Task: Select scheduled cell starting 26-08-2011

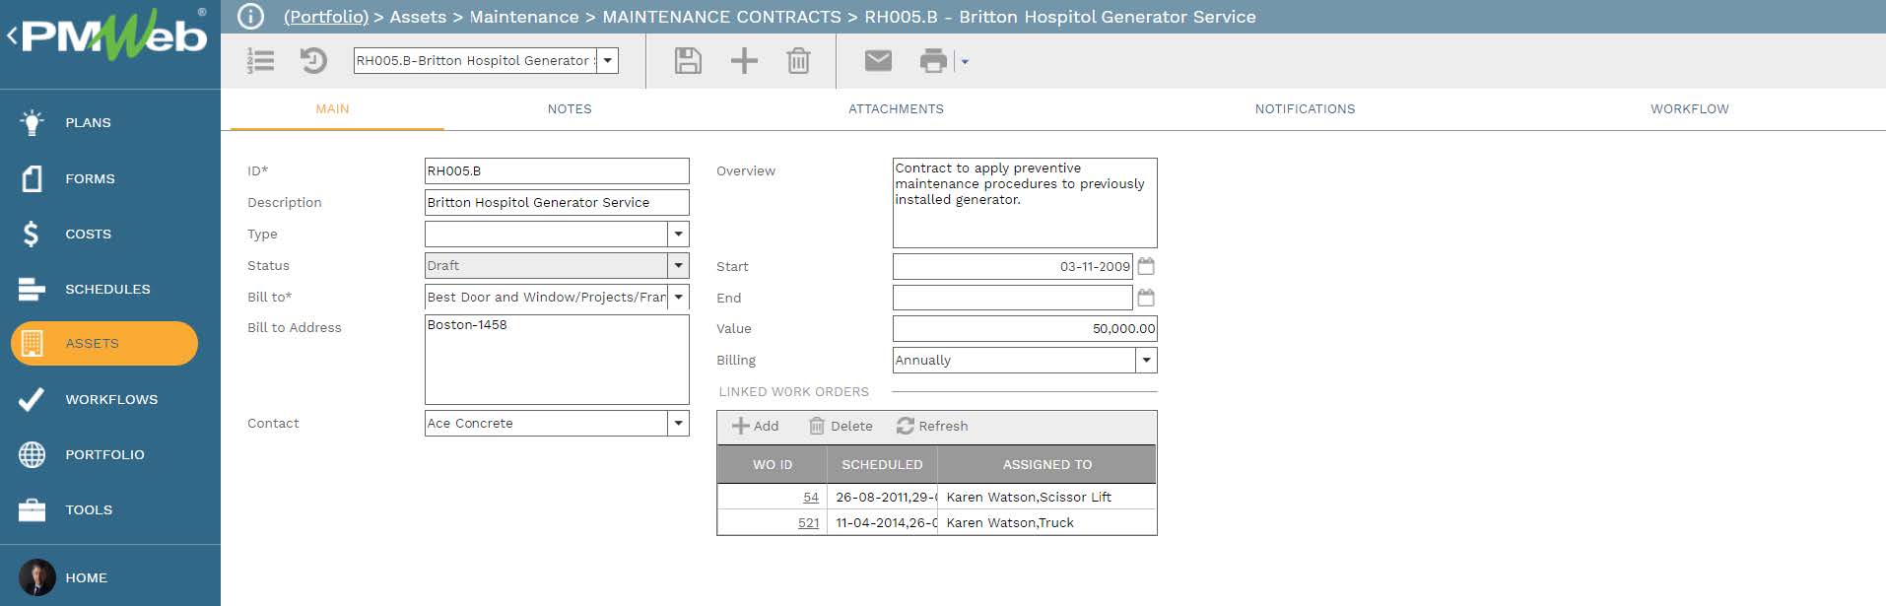Action: [x=882, y=498]
